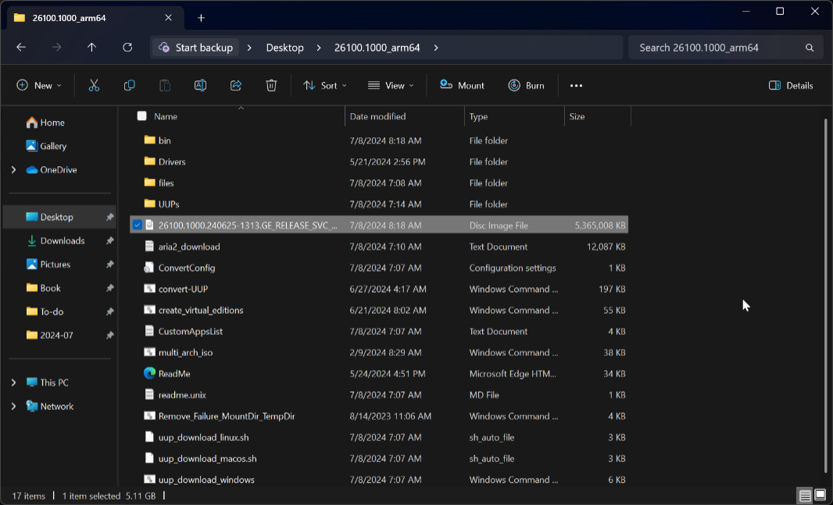The height and width of the screenshot is (505, 833).
Task: Open the Details pane
Action: tap(790, 85)
